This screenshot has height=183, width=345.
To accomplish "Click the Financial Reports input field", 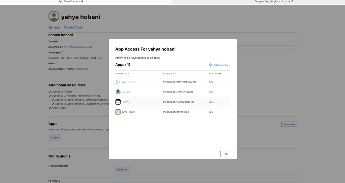I will pyautogui.click(x=205, y=170).
